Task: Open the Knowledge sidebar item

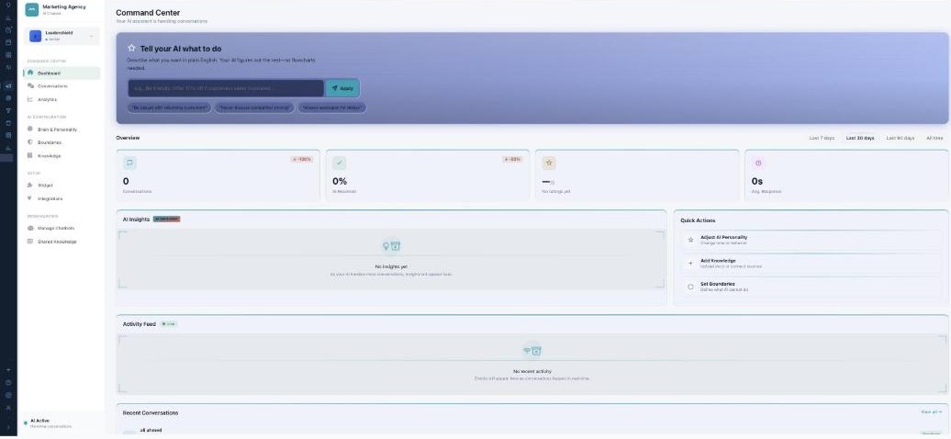Action: tap(62, 155)
